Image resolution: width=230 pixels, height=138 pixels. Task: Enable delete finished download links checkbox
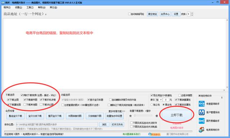pyautogui.click(x=109, y=105)
